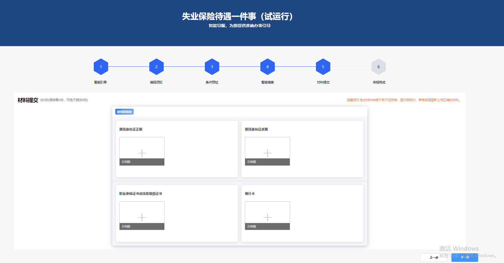
Task: Click the step 1 hexagon icon
Action: (x=101, y=67)
